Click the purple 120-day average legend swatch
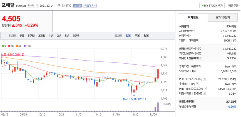 click(24, 46)
